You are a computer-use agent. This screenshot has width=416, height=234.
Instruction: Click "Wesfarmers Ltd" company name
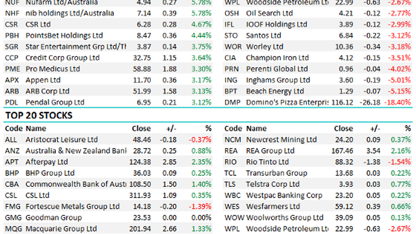click(x=273, y=207)
